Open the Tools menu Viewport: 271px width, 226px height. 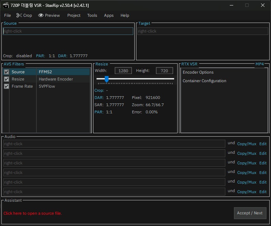tap(92, 15)
